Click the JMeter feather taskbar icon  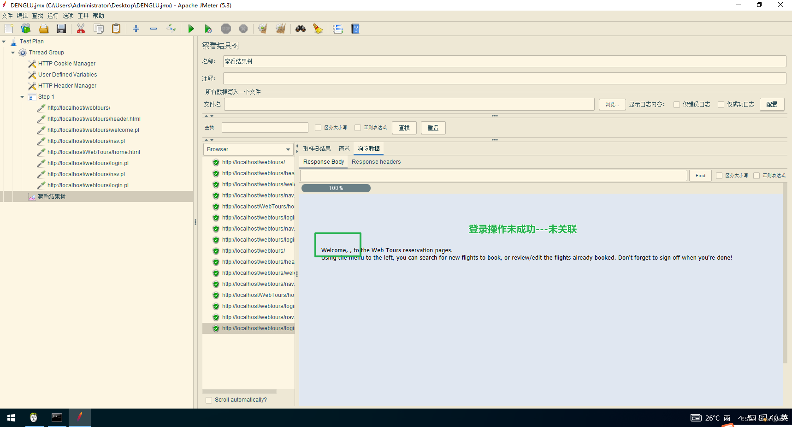click(80, 418)
